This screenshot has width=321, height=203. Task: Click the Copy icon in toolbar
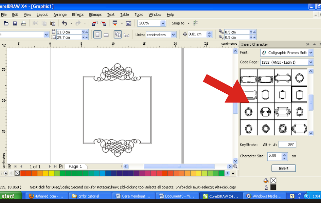click(x=44, y=23)
